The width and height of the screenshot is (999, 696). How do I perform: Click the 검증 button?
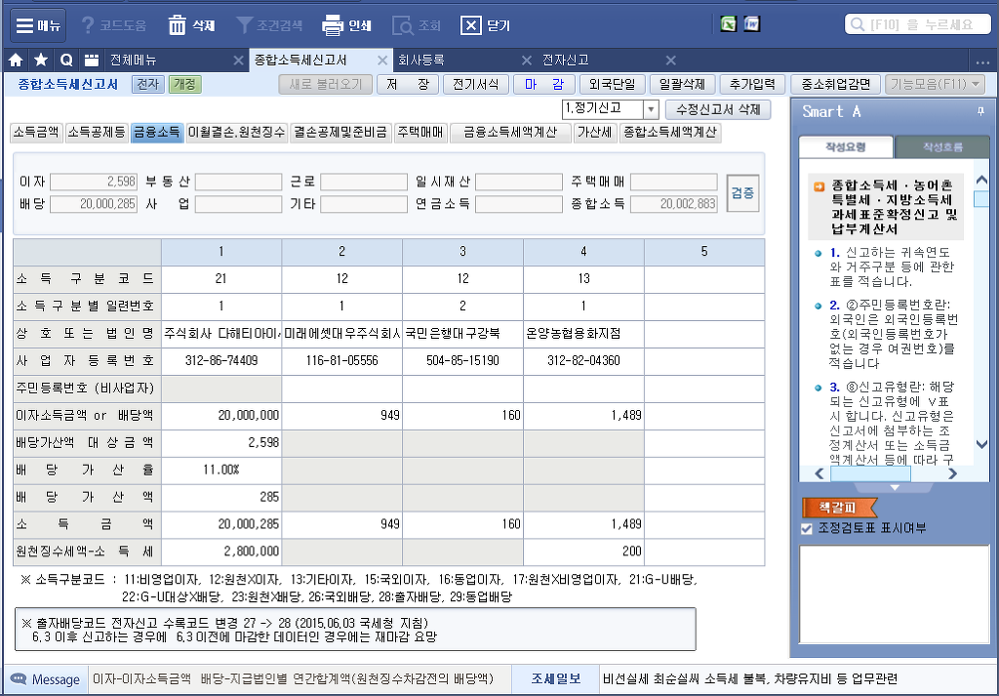[x=742, y=192]
